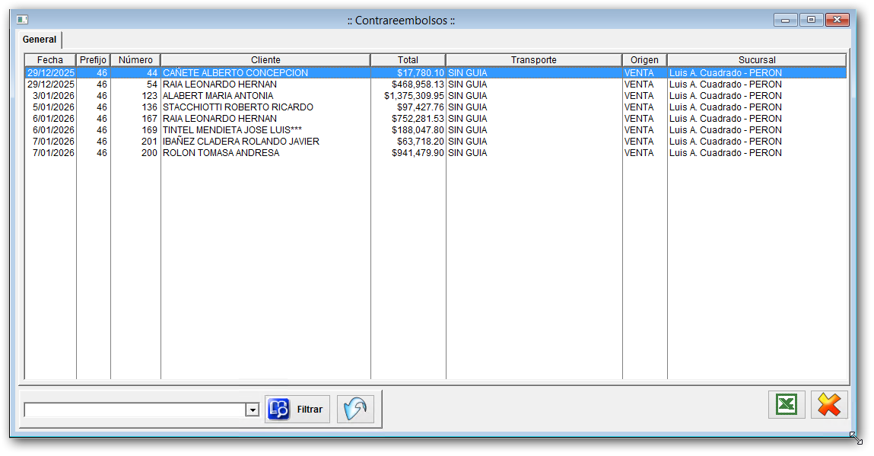Sort by the Cliente column header
Image resolution: width=874 pixels, height=456 pixels.
point(265,60)
